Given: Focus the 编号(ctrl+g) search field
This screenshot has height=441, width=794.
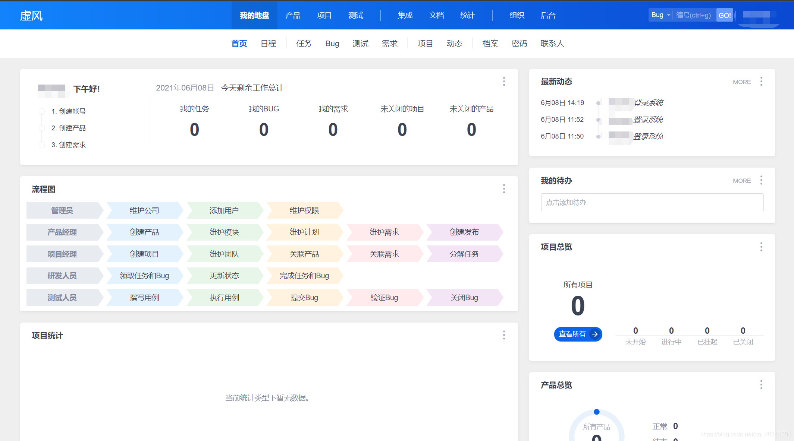Looking at the screenshot, I should (694, 15).
